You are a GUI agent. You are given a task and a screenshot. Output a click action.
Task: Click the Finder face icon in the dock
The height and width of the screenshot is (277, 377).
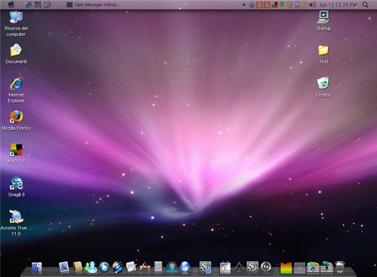37,268
